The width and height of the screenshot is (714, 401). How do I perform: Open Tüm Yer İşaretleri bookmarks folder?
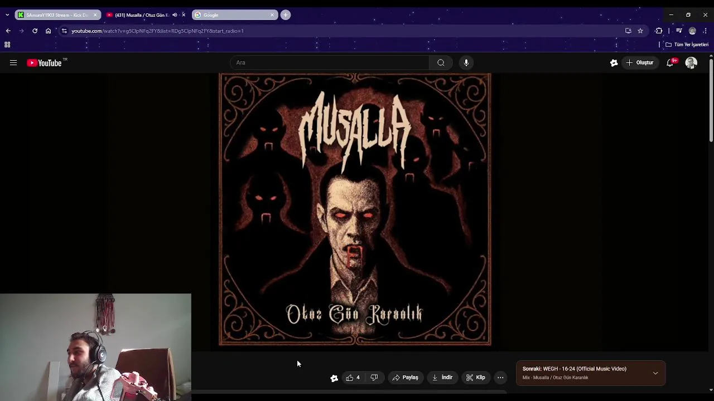point(687,45)
